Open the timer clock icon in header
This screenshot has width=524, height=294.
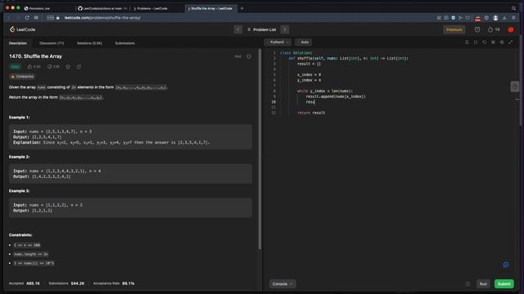click(477, 29)
